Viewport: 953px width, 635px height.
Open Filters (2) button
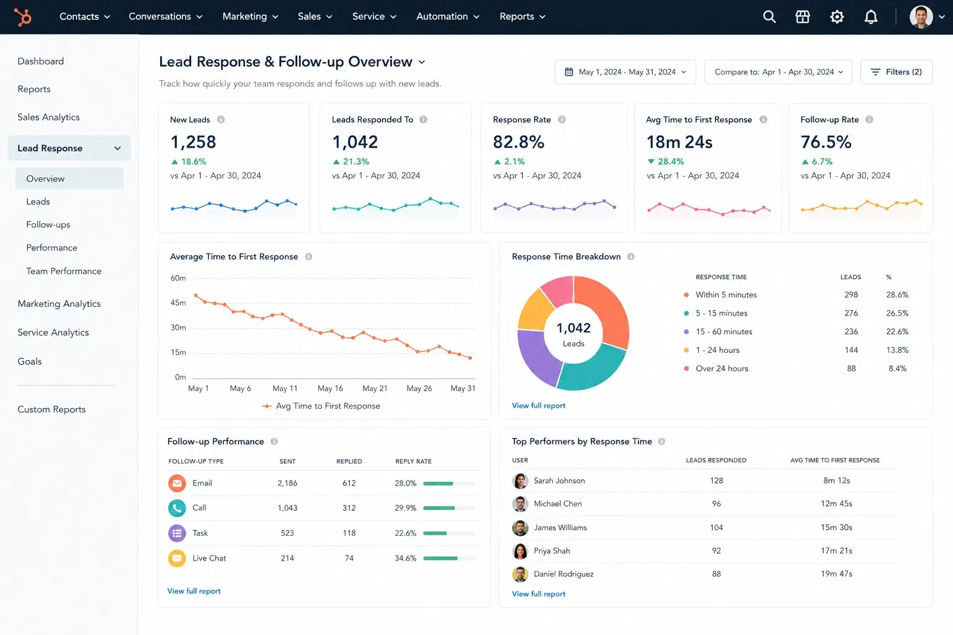tap(897, 72)
